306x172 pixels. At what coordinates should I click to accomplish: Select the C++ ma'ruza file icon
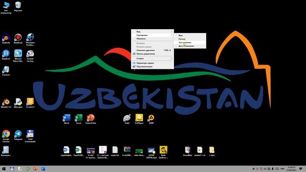click(x=103, y=152)
